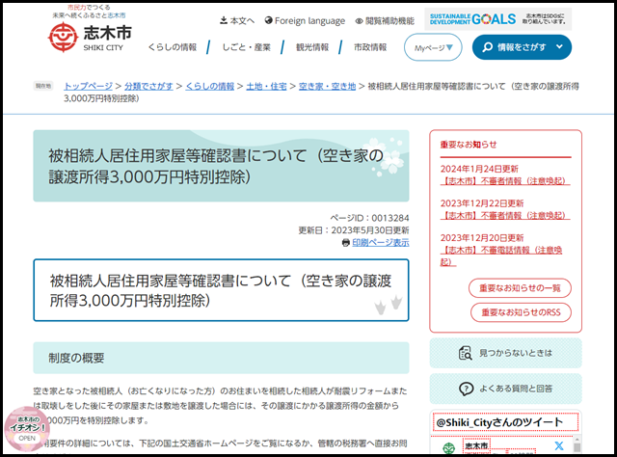Open the 市政情報 menu
Image resolution: width=617 pixels, height=457 pixels.
tap(370, 47)
